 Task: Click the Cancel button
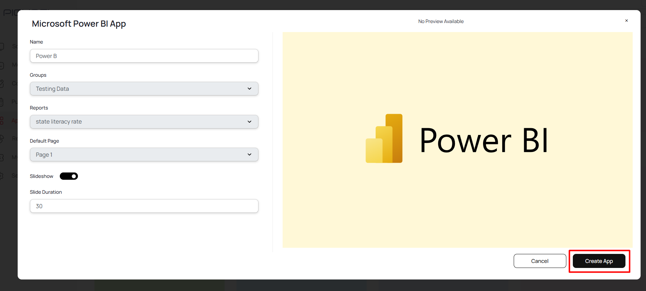540,261
